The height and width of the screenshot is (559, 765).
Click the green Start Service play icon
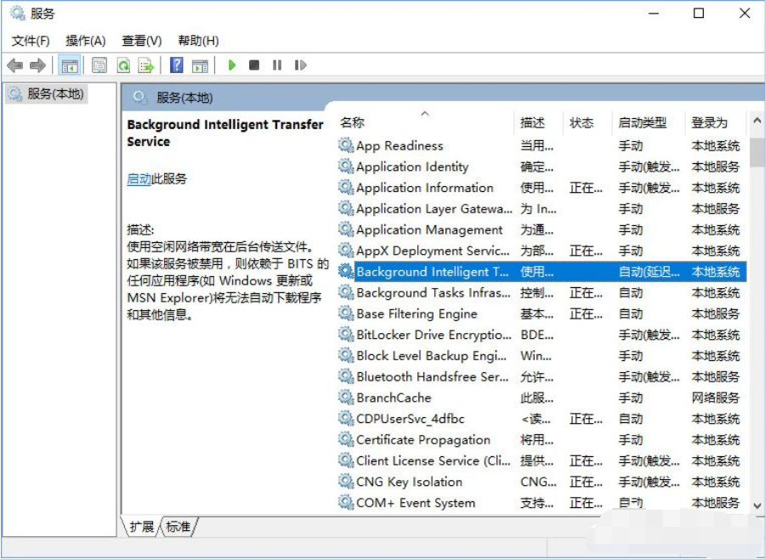pos(231,65)
